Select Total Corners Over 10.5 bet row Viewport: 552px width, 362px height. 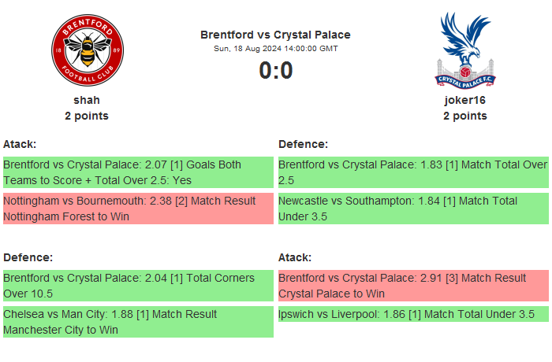[138, 286]
